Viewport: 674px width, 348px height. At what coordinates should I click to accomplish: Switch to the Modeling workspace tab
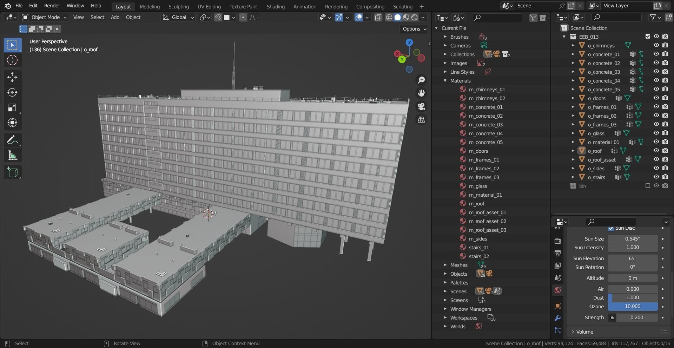coord(150,7)
